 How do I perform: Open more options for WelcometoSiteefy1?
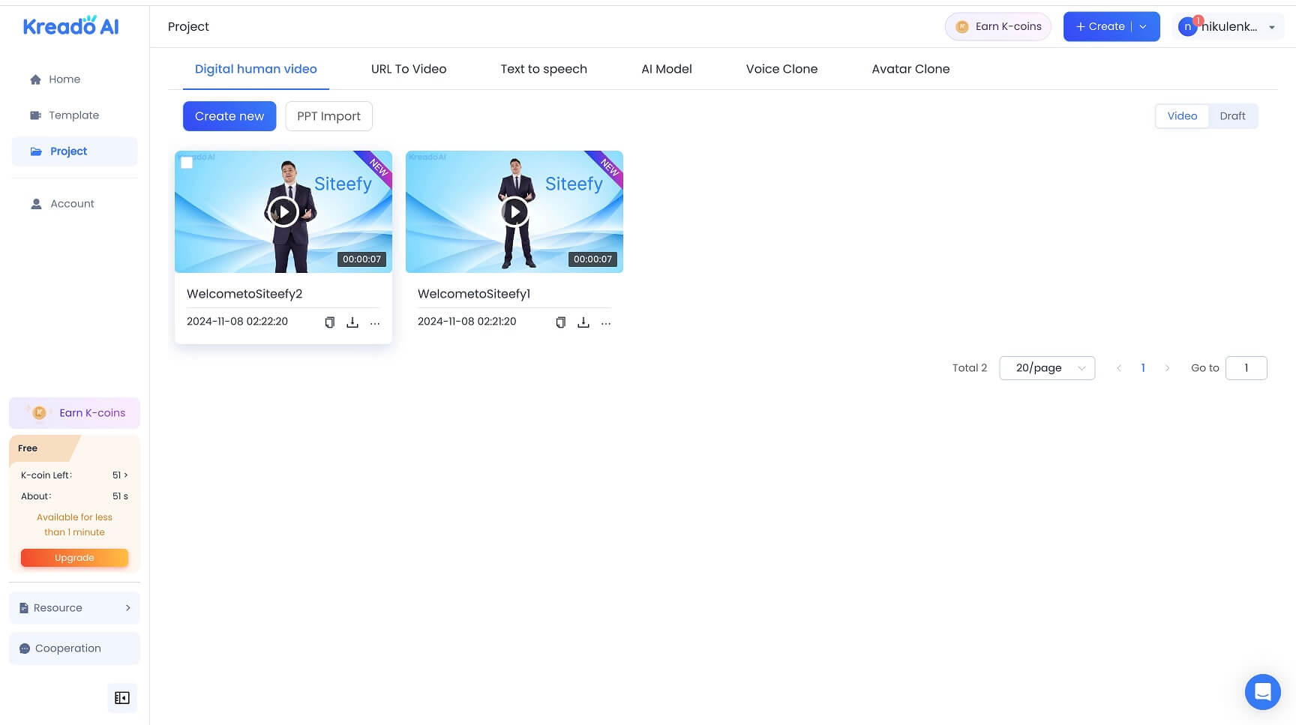(x=606, y=322)
